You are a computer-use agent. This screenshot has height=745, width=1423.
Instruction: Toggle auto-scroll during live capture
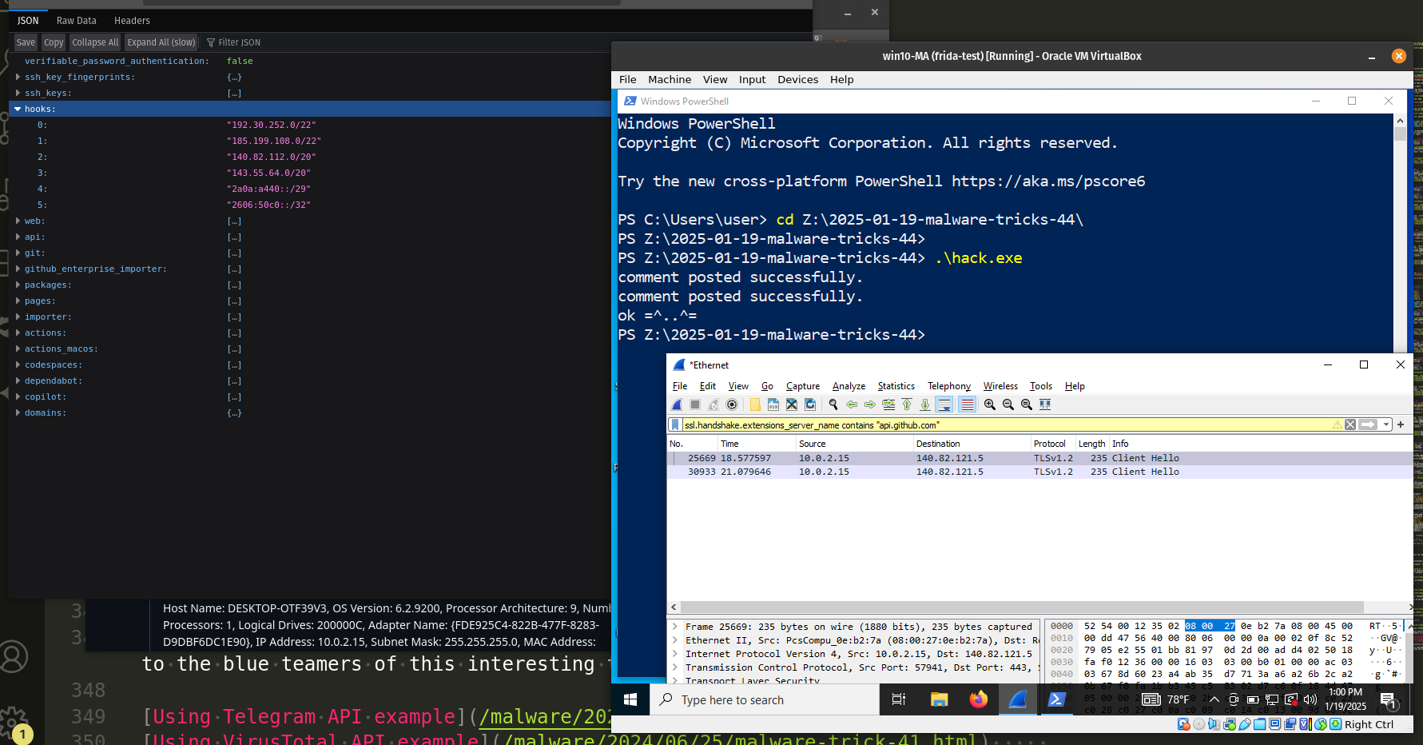click(944, 404)
